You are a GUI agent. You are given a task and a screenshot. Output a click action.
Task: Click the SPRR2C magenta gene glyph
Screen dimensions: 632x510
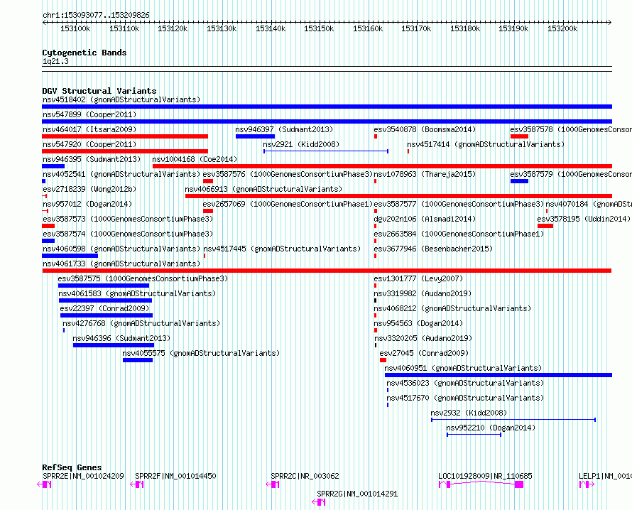tap(273, 484)
